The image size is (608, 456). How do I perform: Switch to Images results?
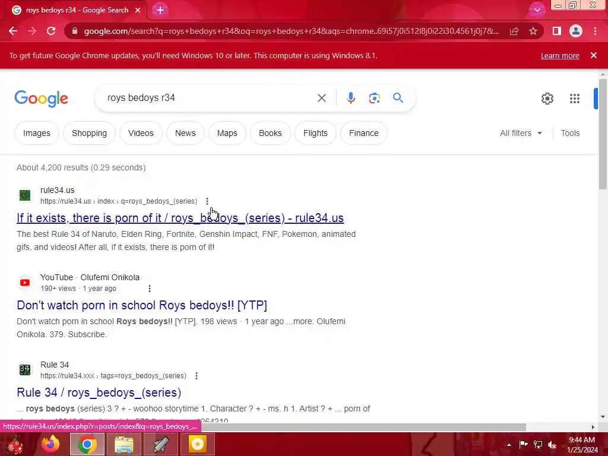click(36, 133)
